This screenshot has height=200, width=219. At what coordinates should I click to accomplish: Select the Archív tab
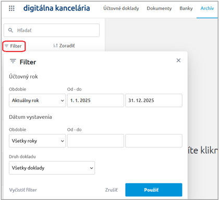[207, 8]
